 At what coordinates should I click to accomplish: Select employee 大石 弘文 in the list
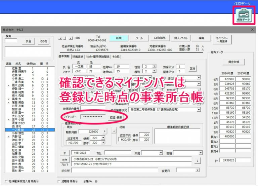pos(30,116)
